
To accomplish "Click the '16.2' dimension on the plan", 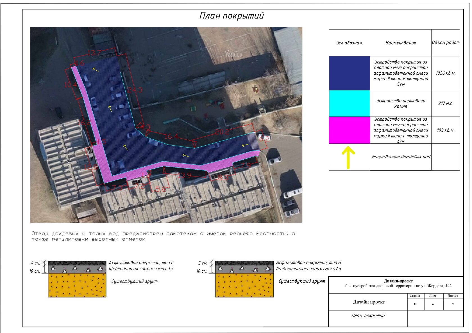I will point(84,123).
